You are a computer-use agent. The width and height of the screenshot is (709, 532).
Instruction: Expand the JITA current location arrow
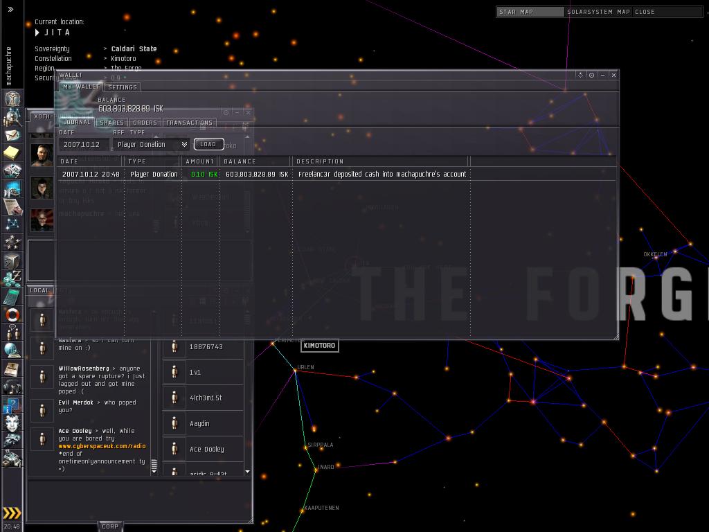pyautogui.click(x=37, y=33)
